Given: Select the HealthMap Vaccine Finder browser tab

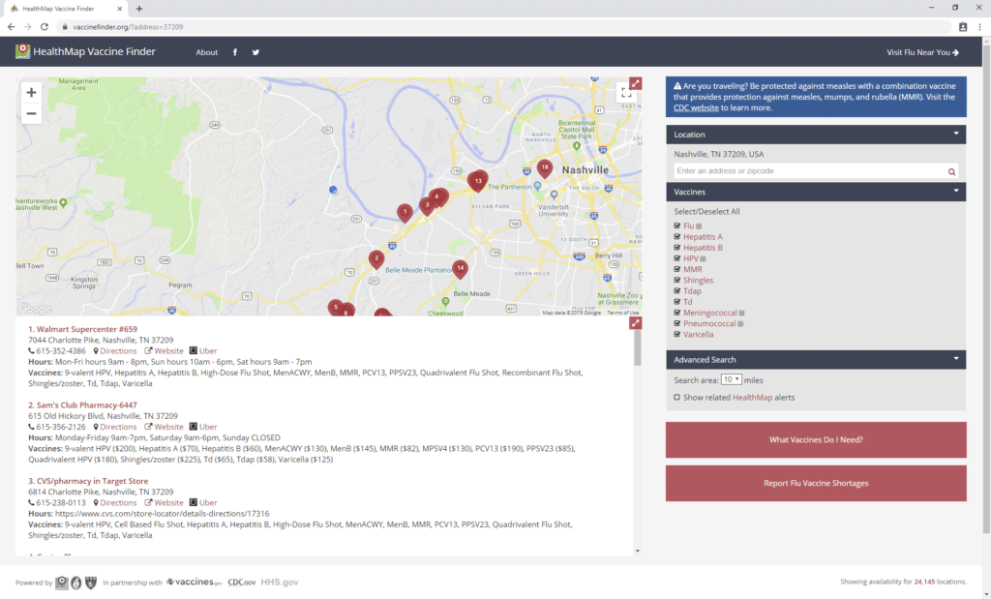Looking at the screenshot, I should [x=66, y=9].
